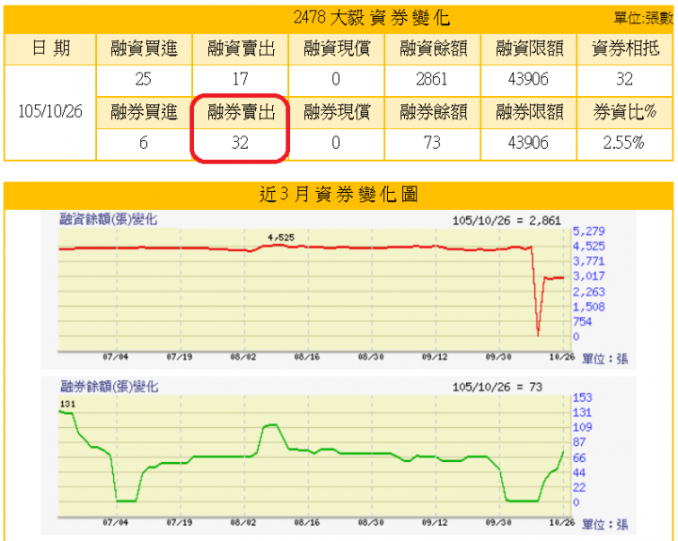Click the green 融券餘額 line chart area
This screenshot has height=541, width=678.
(315, 455)
